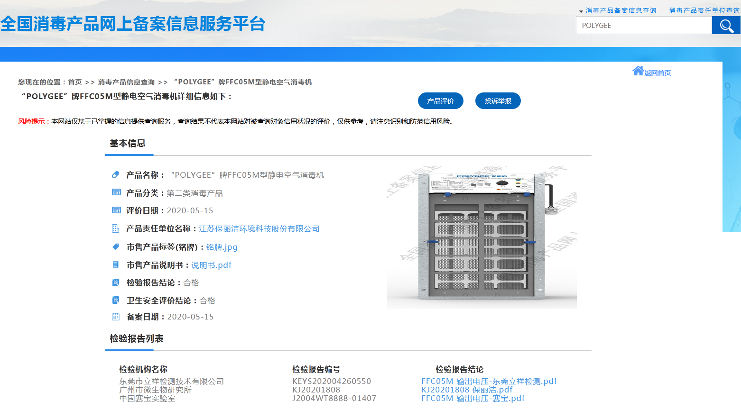Click the icon beside 检验报告结论
The image size is (741, 410).
115,282
